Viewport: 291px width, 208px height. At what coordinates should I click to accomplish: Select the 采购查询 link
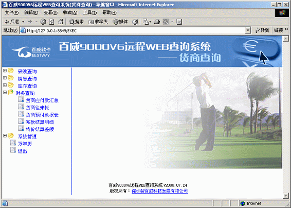pyautogui.click(x=27, y=72)
